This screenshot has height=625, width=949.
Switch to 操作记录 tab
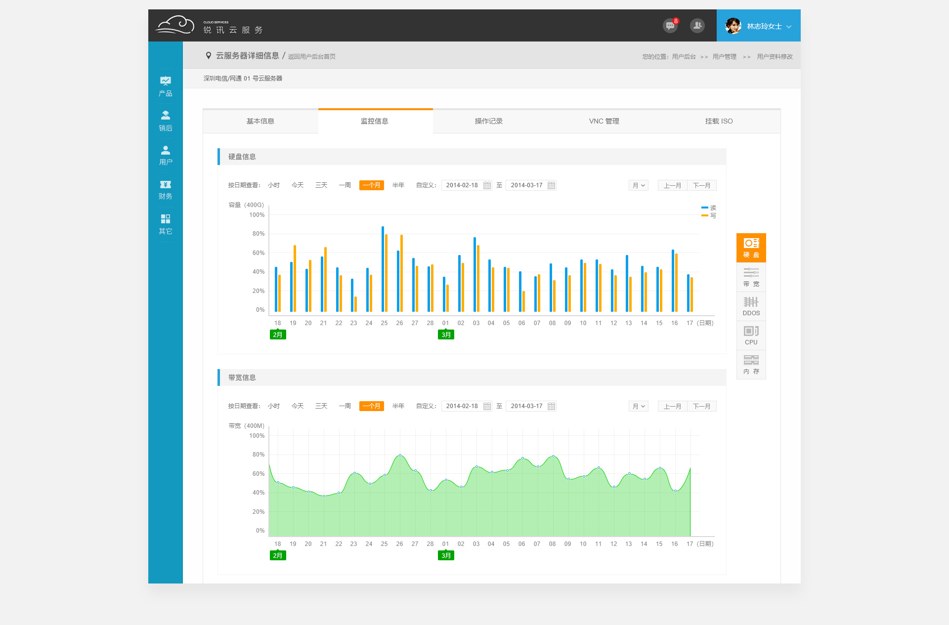[488, 121]
